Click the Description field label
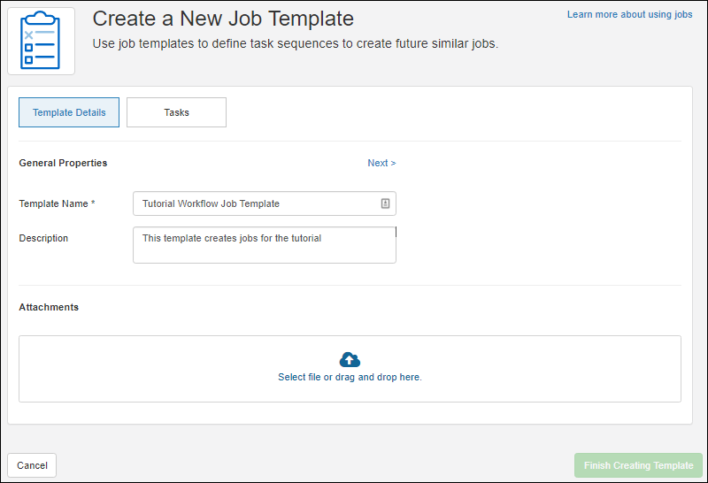Image resolution: width=708 pixels, height=483 pixels. point(43,238)
